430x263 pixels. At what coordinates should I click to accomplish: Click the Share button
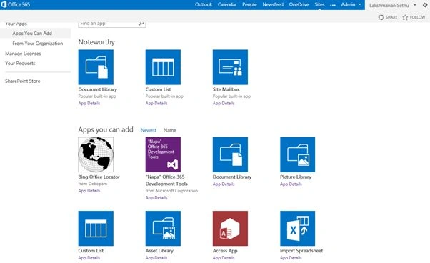pos(388,17)
